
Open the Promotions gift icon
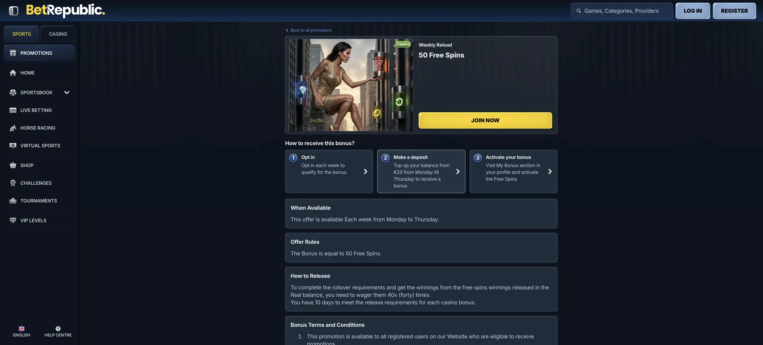[x=13, y=53]
